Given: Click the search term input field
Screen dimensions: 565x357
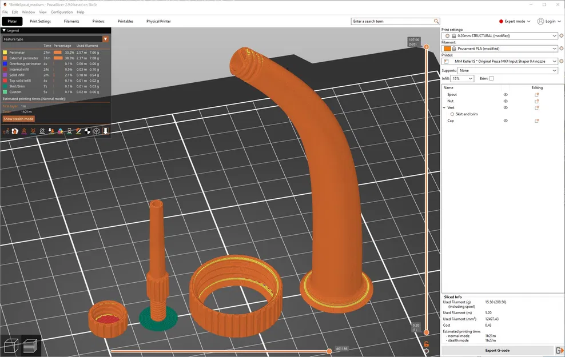Looking at the screenshot, I should (x=392, y=21).
